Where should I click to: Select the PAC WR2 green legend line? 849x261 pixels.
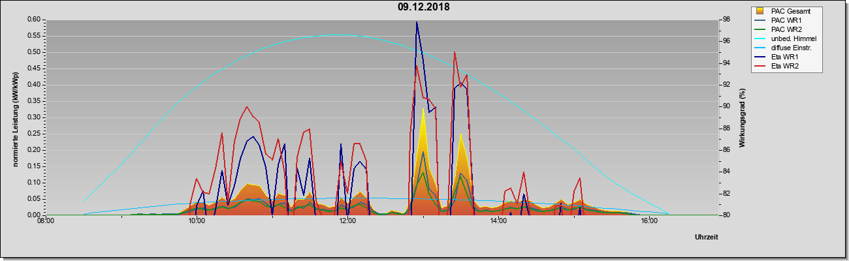(x=760, y=29)
